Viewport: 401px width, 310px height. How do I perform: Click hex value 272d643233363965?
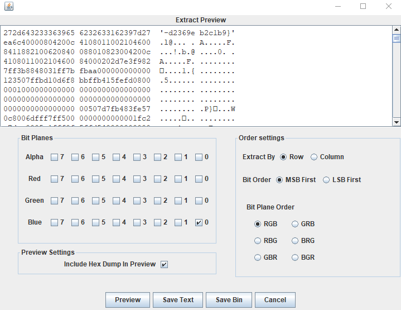pos(39,33)
